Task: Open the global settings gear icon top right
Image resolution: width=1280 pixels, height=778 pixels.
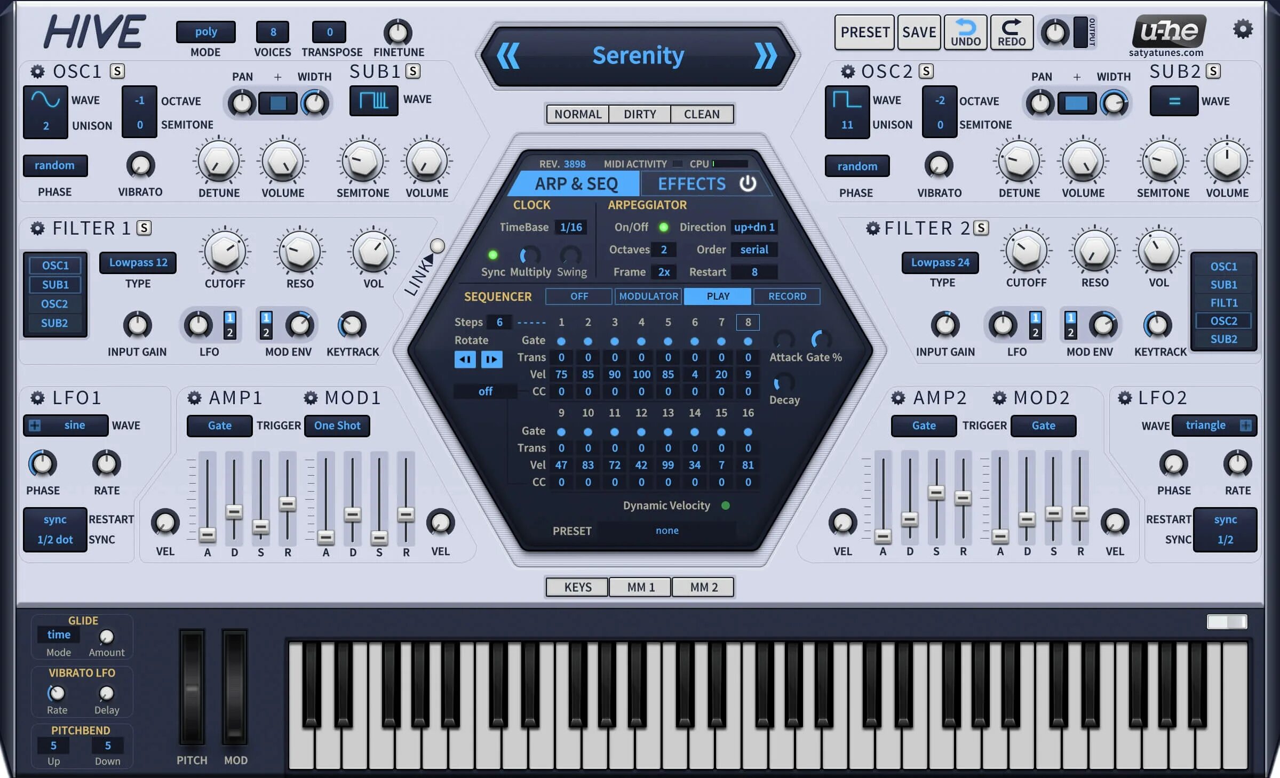Action: tap(1244, 30)
